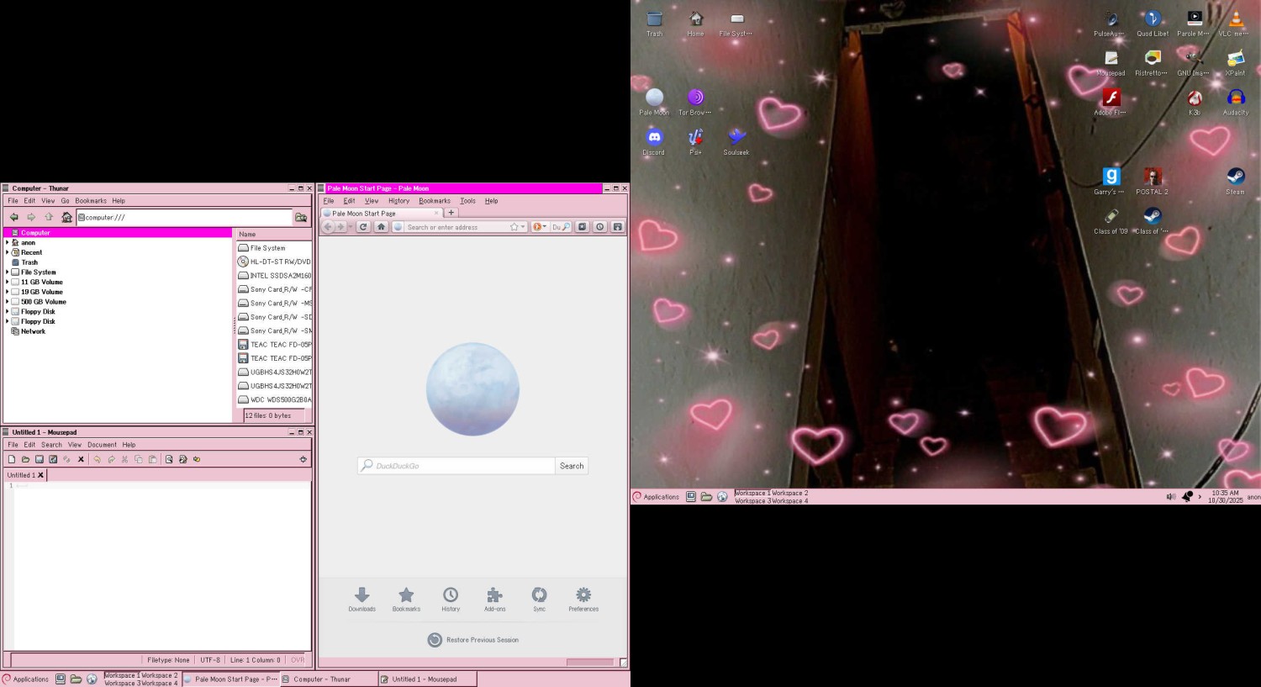Open Add-ons on the Pale Moon start page
The width and height of the screenshot is (1261, 687).
pos(494,599)
